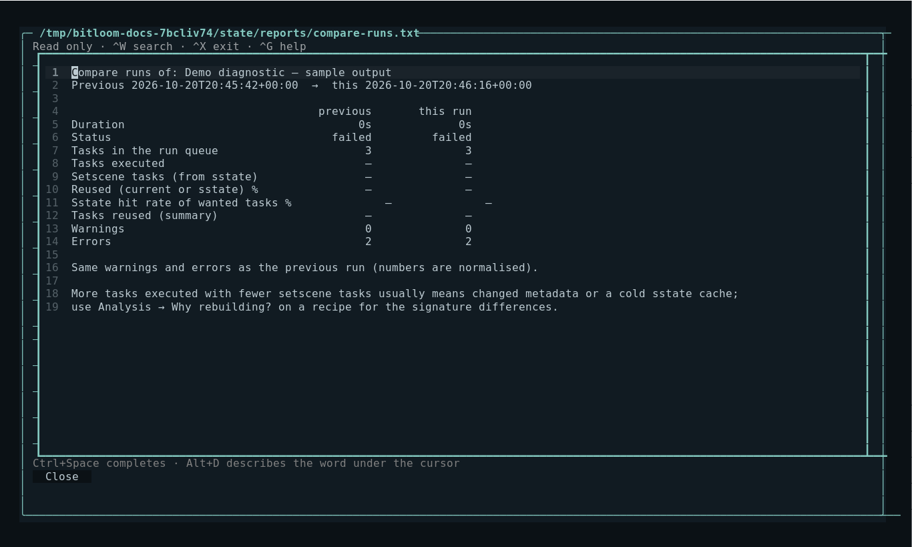Click the Sstate hit rate row label

point(182,203)
